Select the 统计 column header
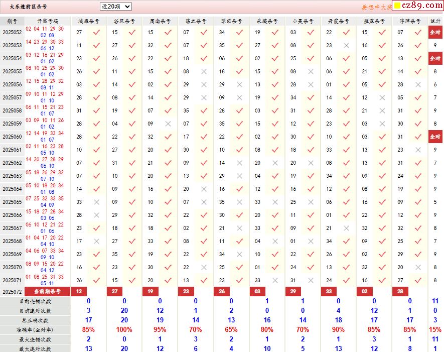The image size is (444, 352). pos(435,22)
